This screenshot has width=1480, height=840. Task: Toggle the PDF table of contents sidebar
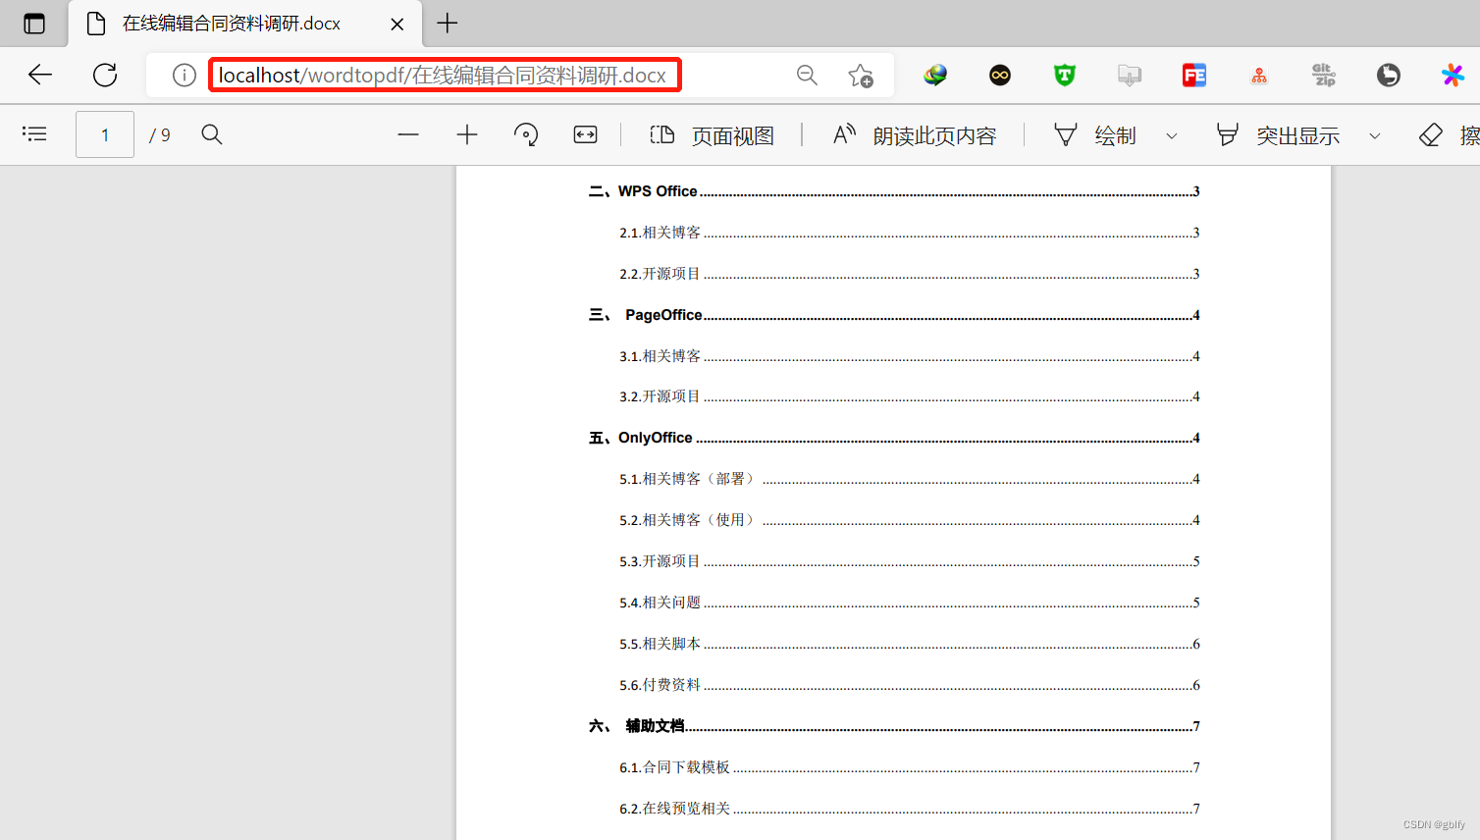pyautogui.click(x=34, y=134)
